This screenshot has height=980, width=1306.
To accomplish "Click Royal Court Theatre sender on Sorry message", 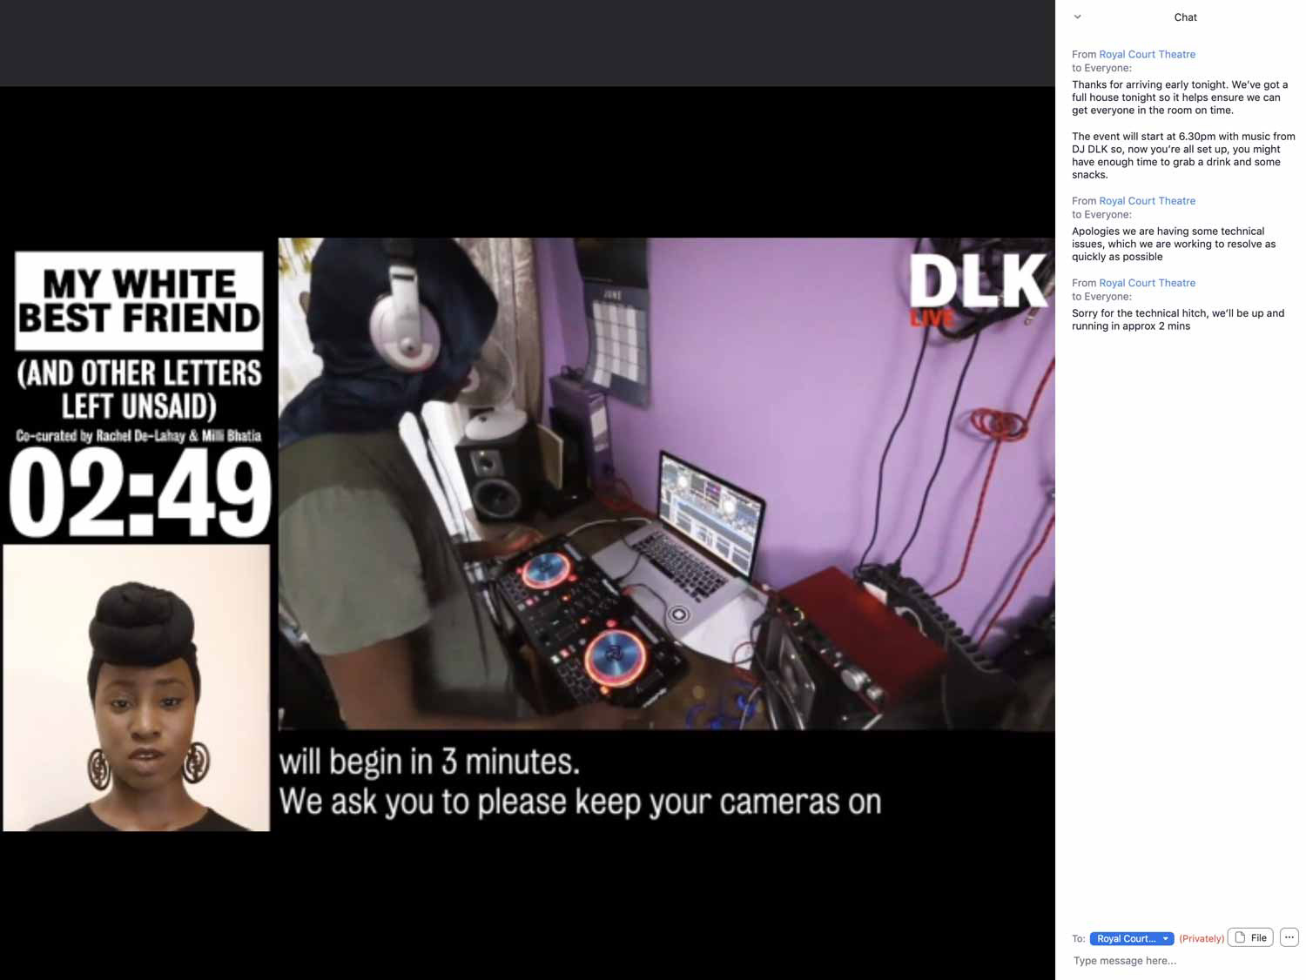I will (x=1147, y=283).
